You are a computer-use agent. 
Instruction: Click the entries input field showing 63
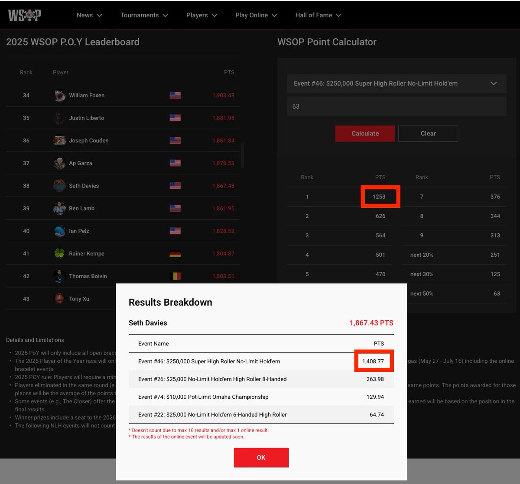396,106
